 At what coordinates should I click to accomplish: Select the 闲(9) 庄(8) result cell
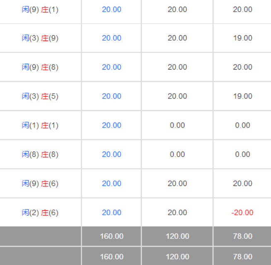pos(40,67)
